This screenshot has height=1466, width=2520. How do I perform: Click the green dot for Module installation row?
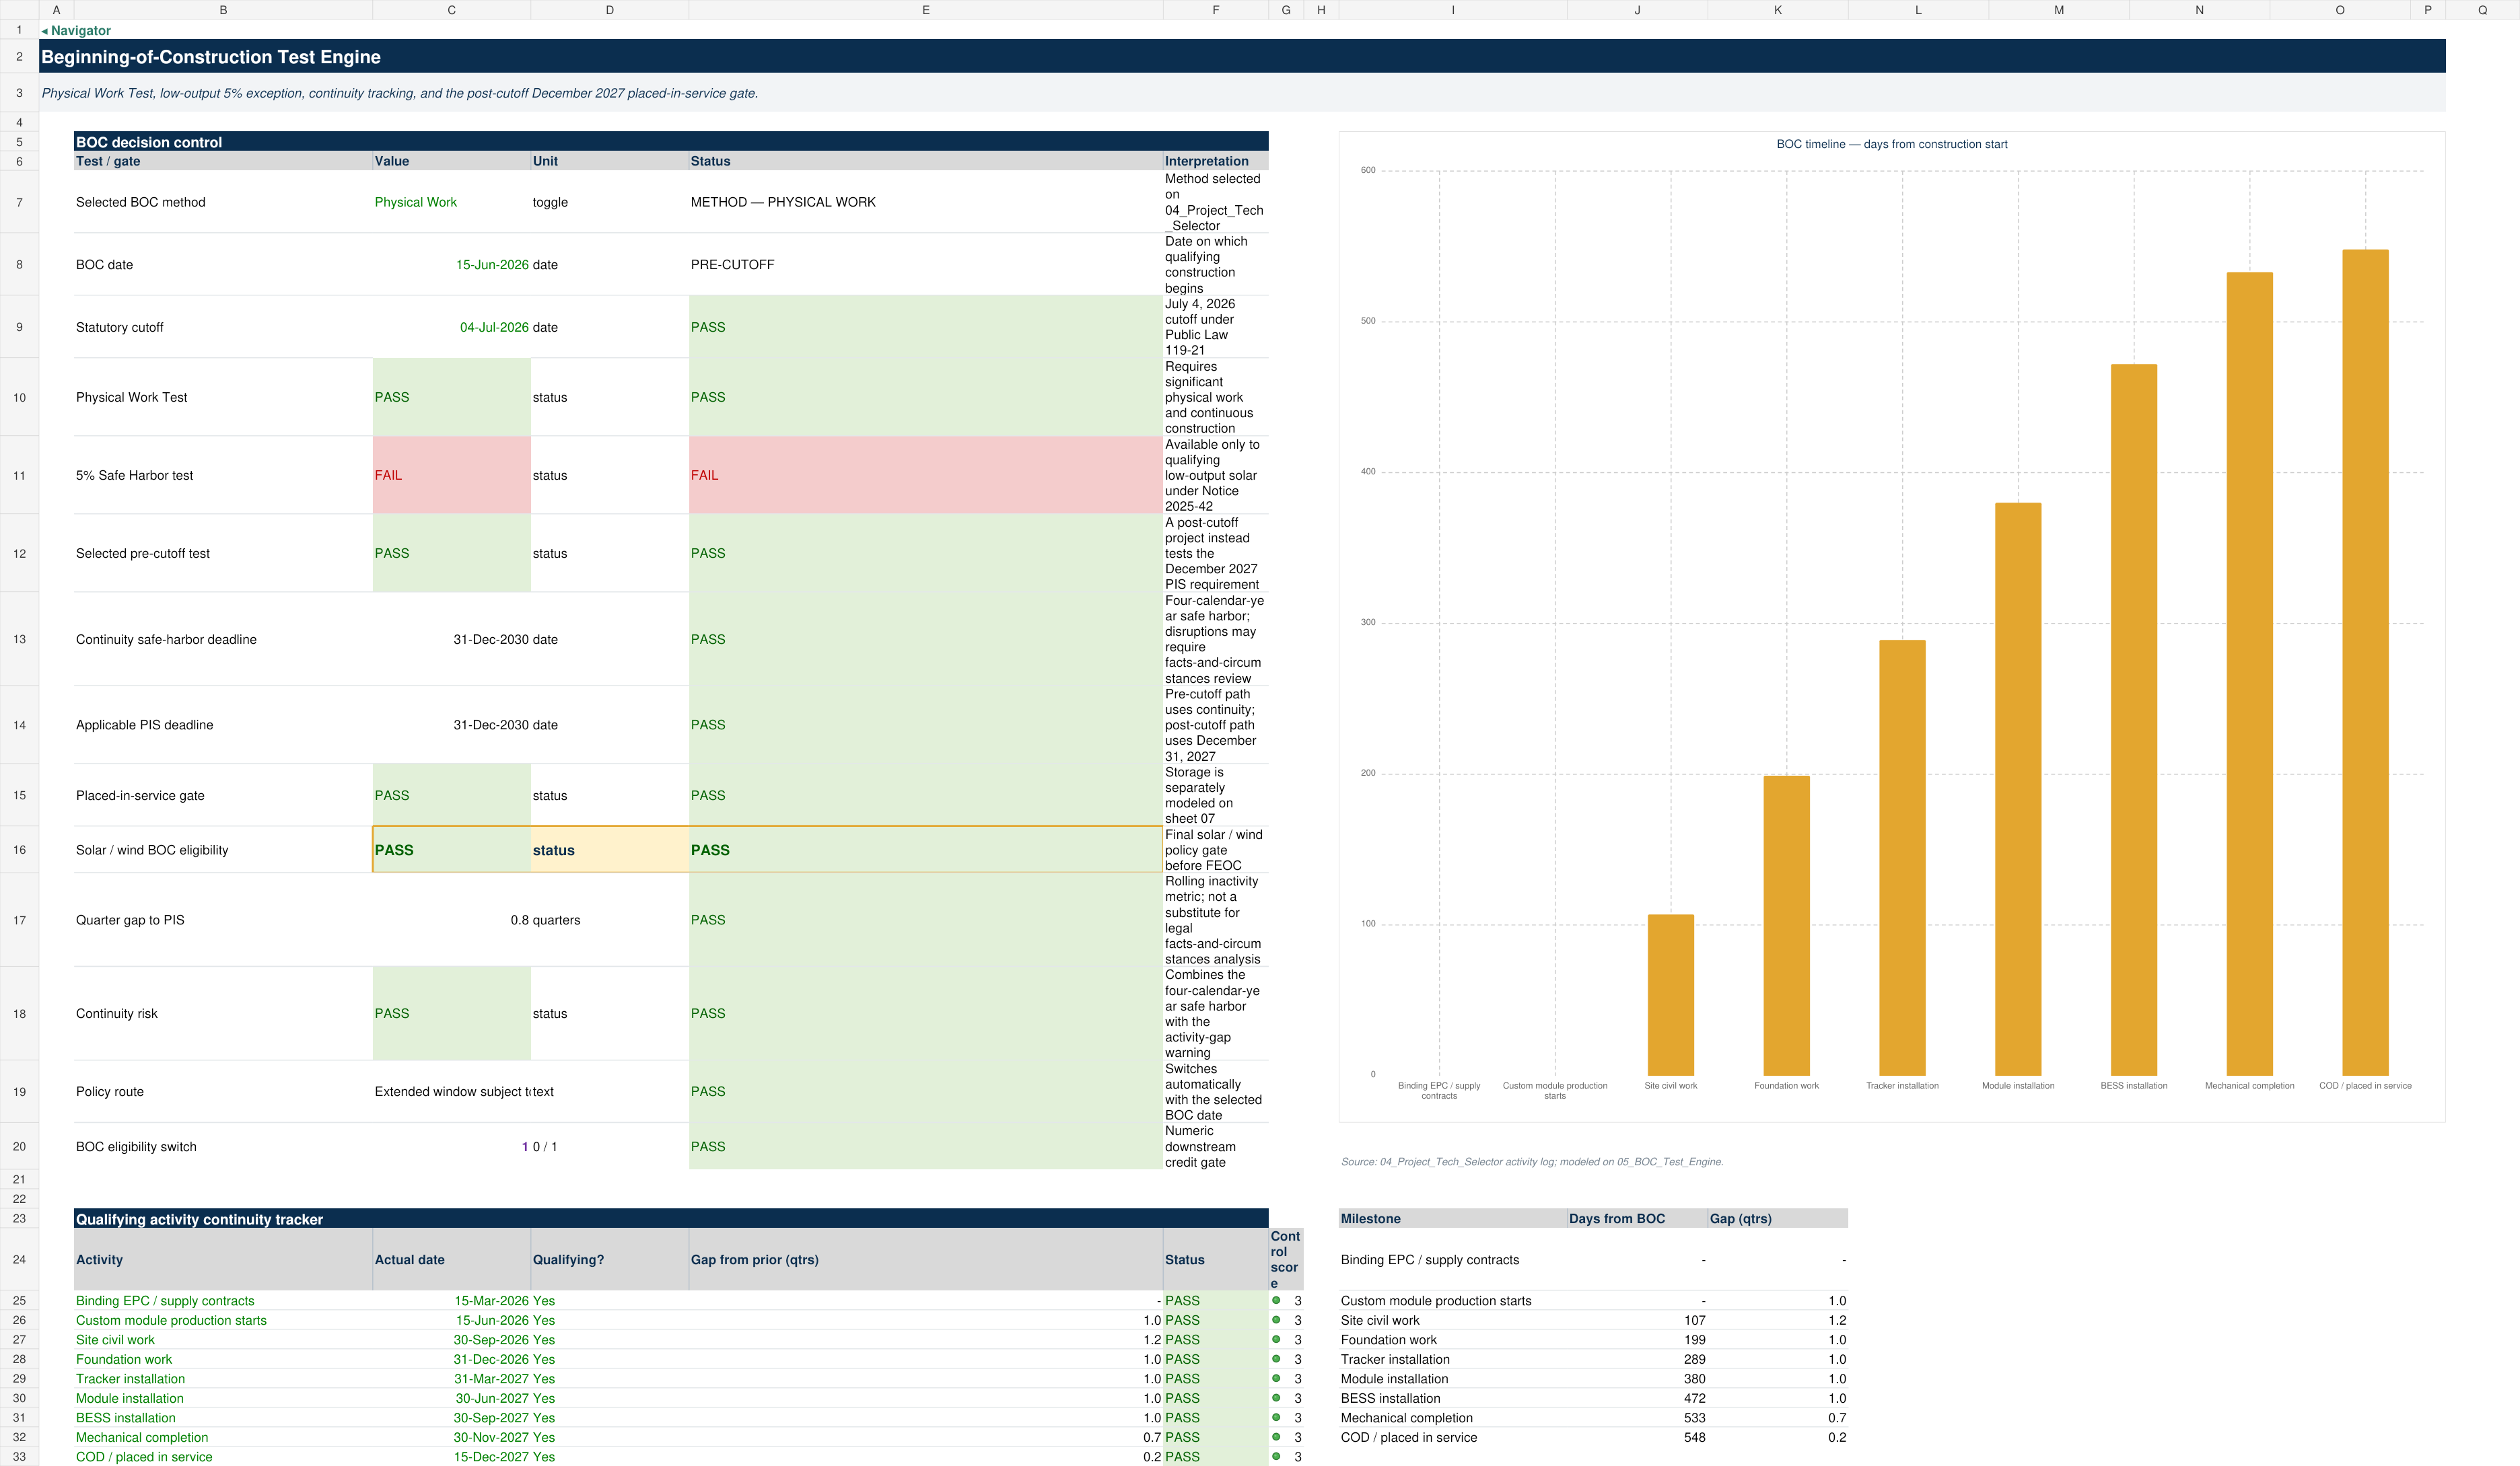pyautogui.click(x=1276, y=1397)
